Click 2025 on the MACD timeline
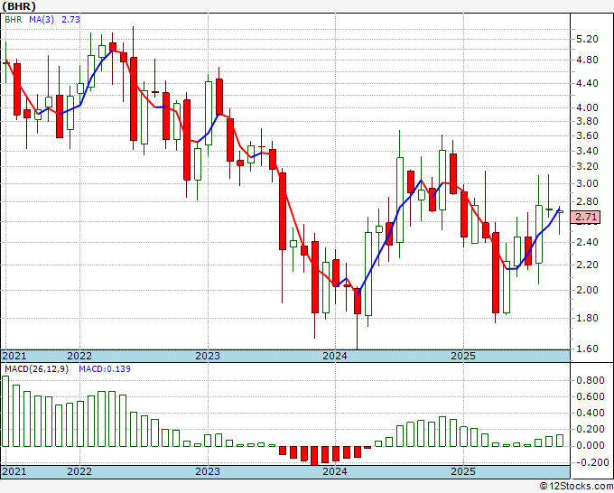Image resolution: width=614 pixels, height=493 pixels. (463, 471)
